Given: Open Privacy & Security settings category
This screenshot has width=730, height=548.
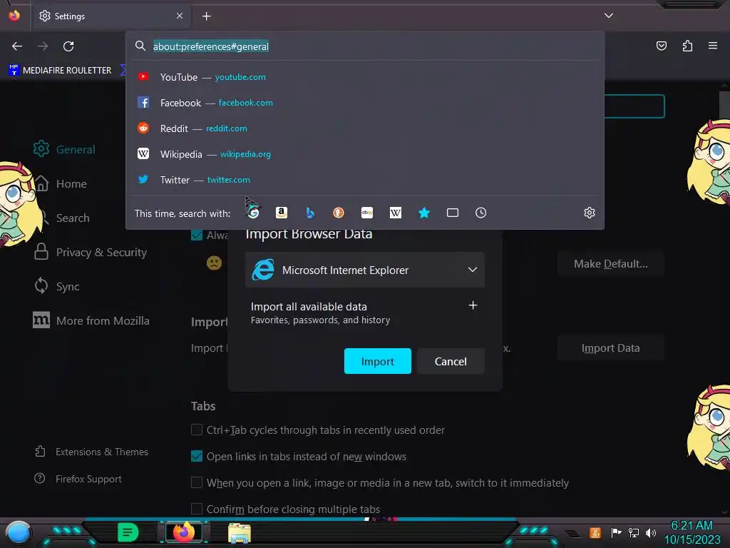Looking at the screenshot, I should (x=90, y=252).
